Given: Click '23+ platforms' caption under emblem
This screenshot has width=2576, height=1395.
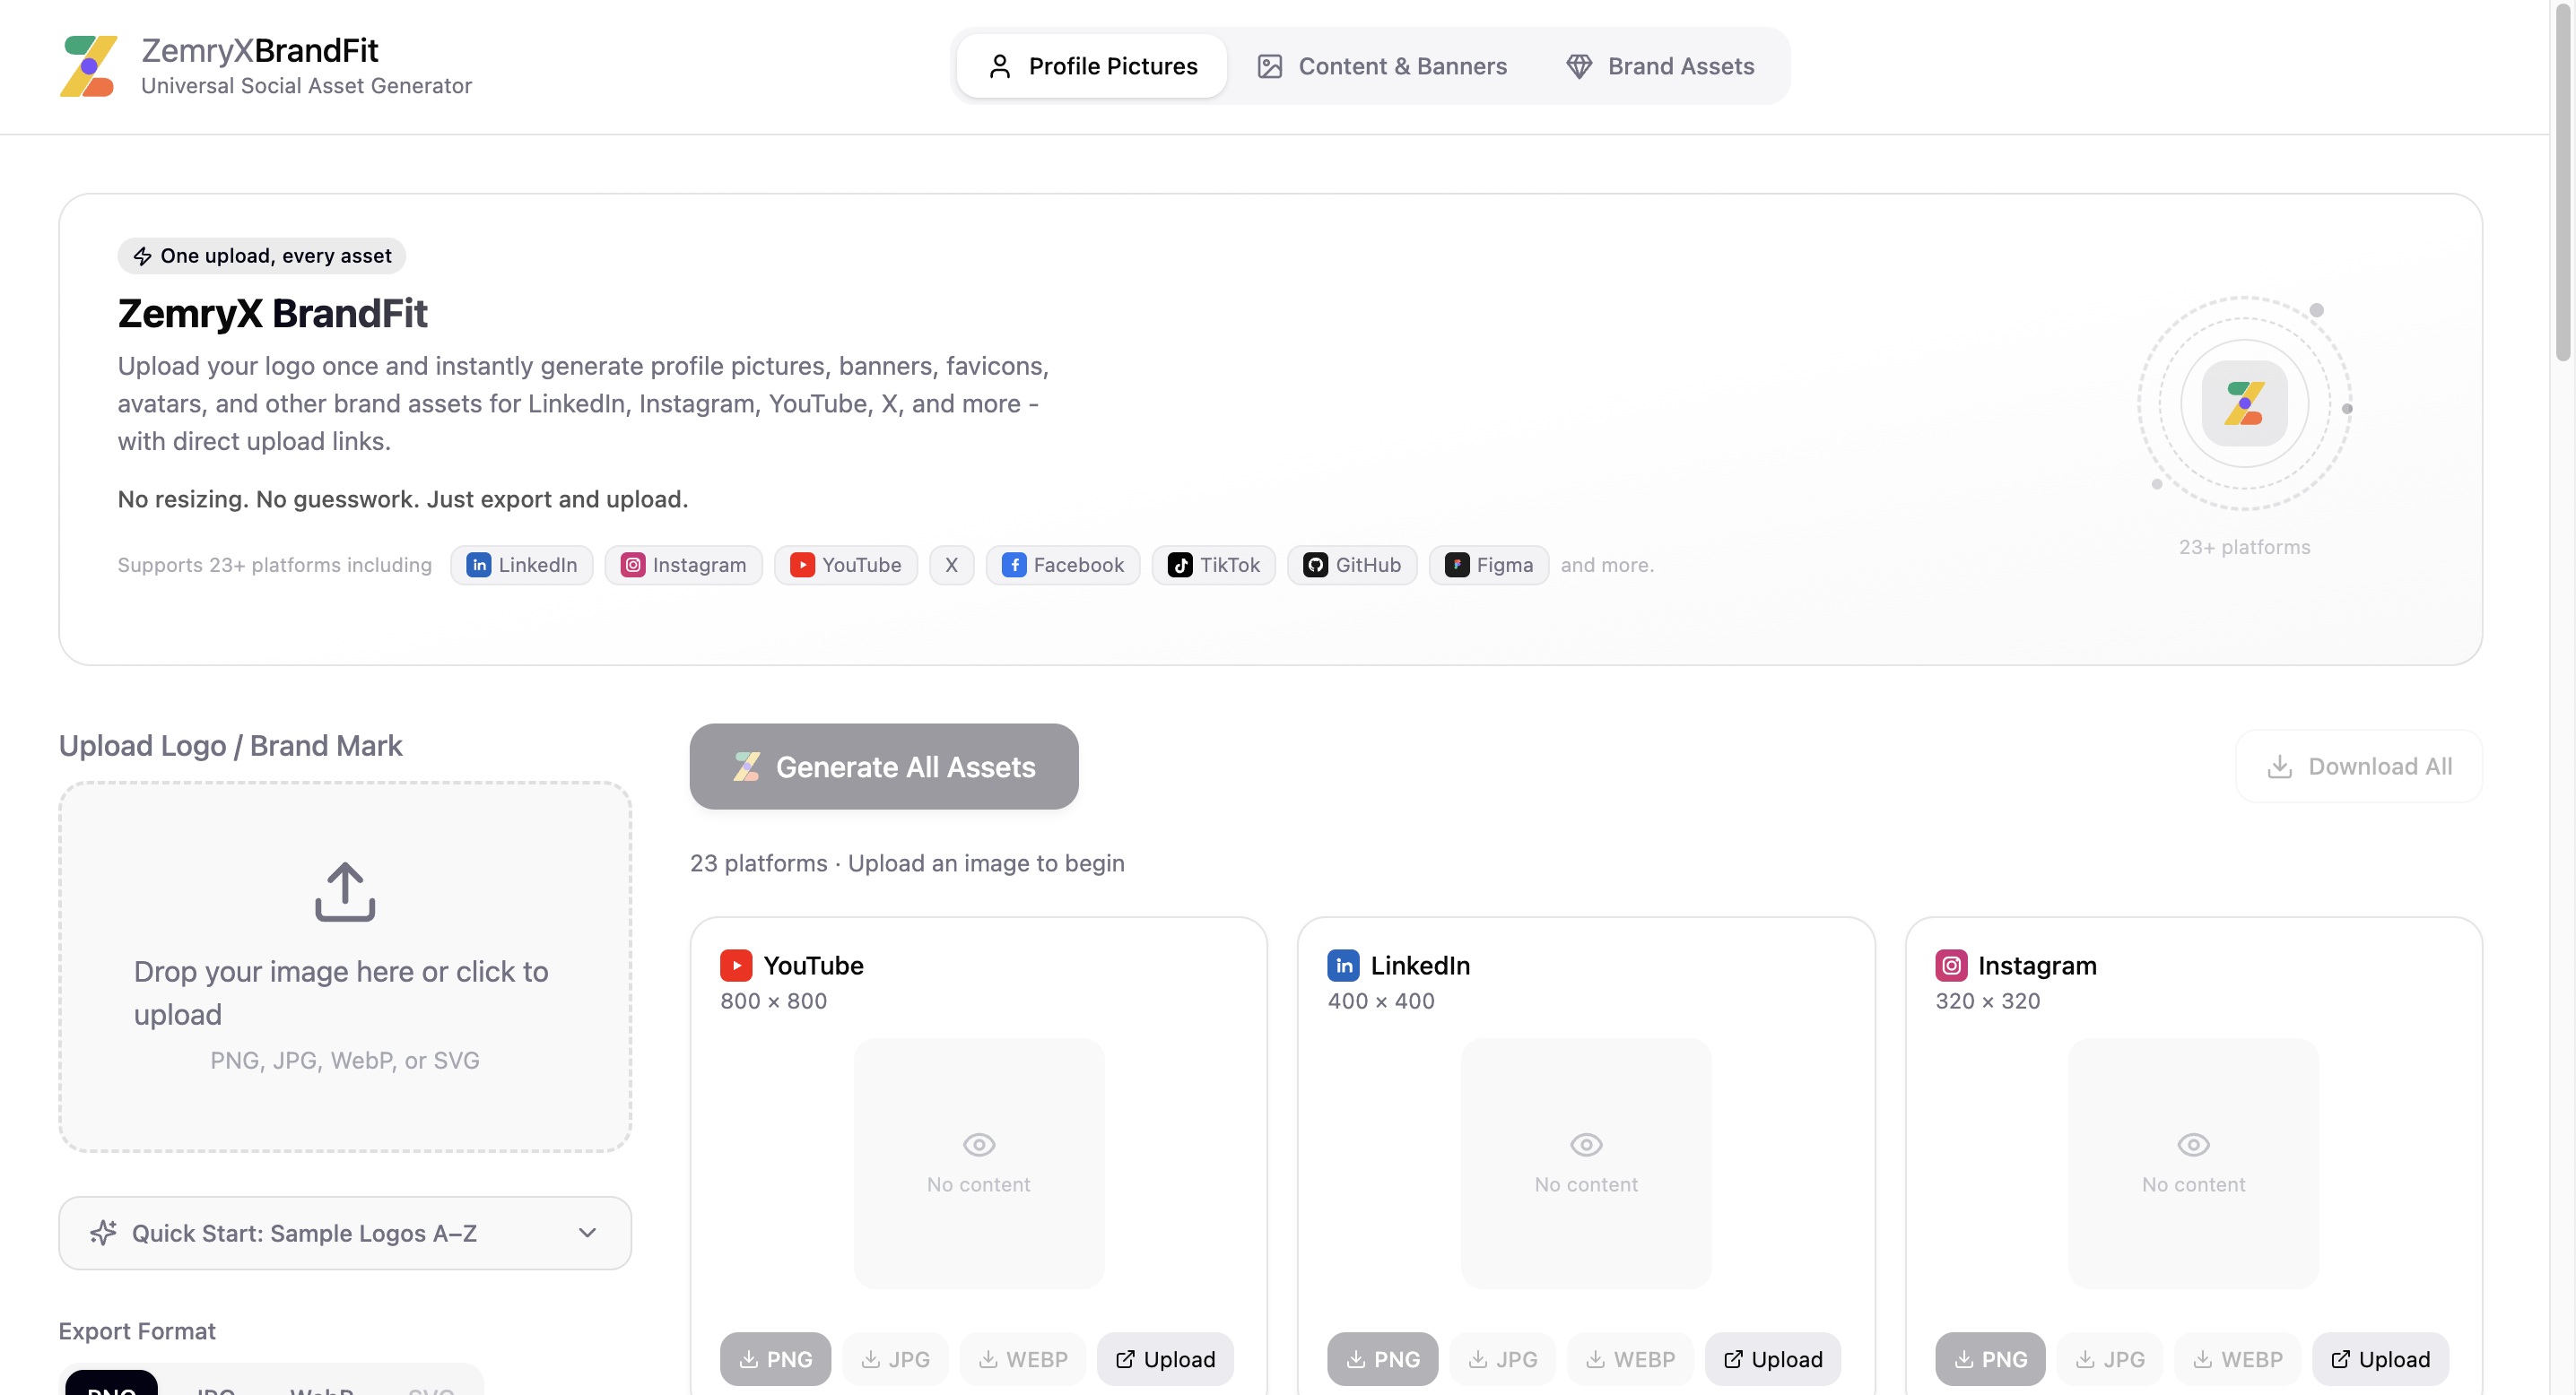Looking at the screenshot, I should (x=2244, y=547).
